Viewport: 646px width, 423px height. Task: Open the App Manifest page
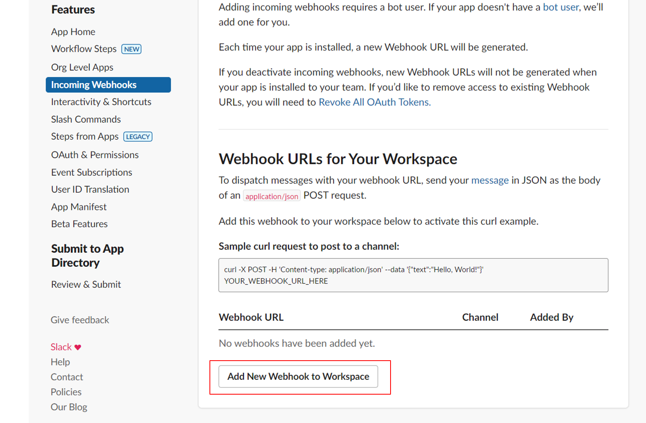(79, 207)
